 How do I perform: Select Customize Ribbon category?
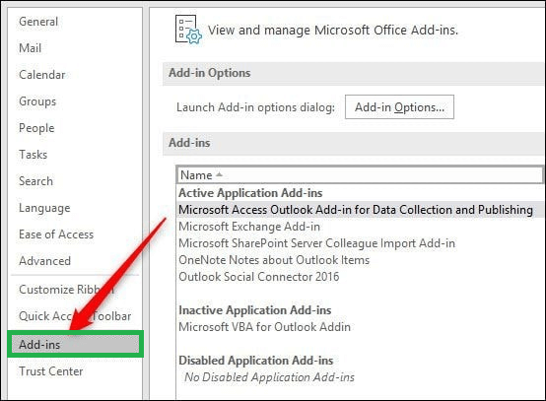[x=66, y=290]
